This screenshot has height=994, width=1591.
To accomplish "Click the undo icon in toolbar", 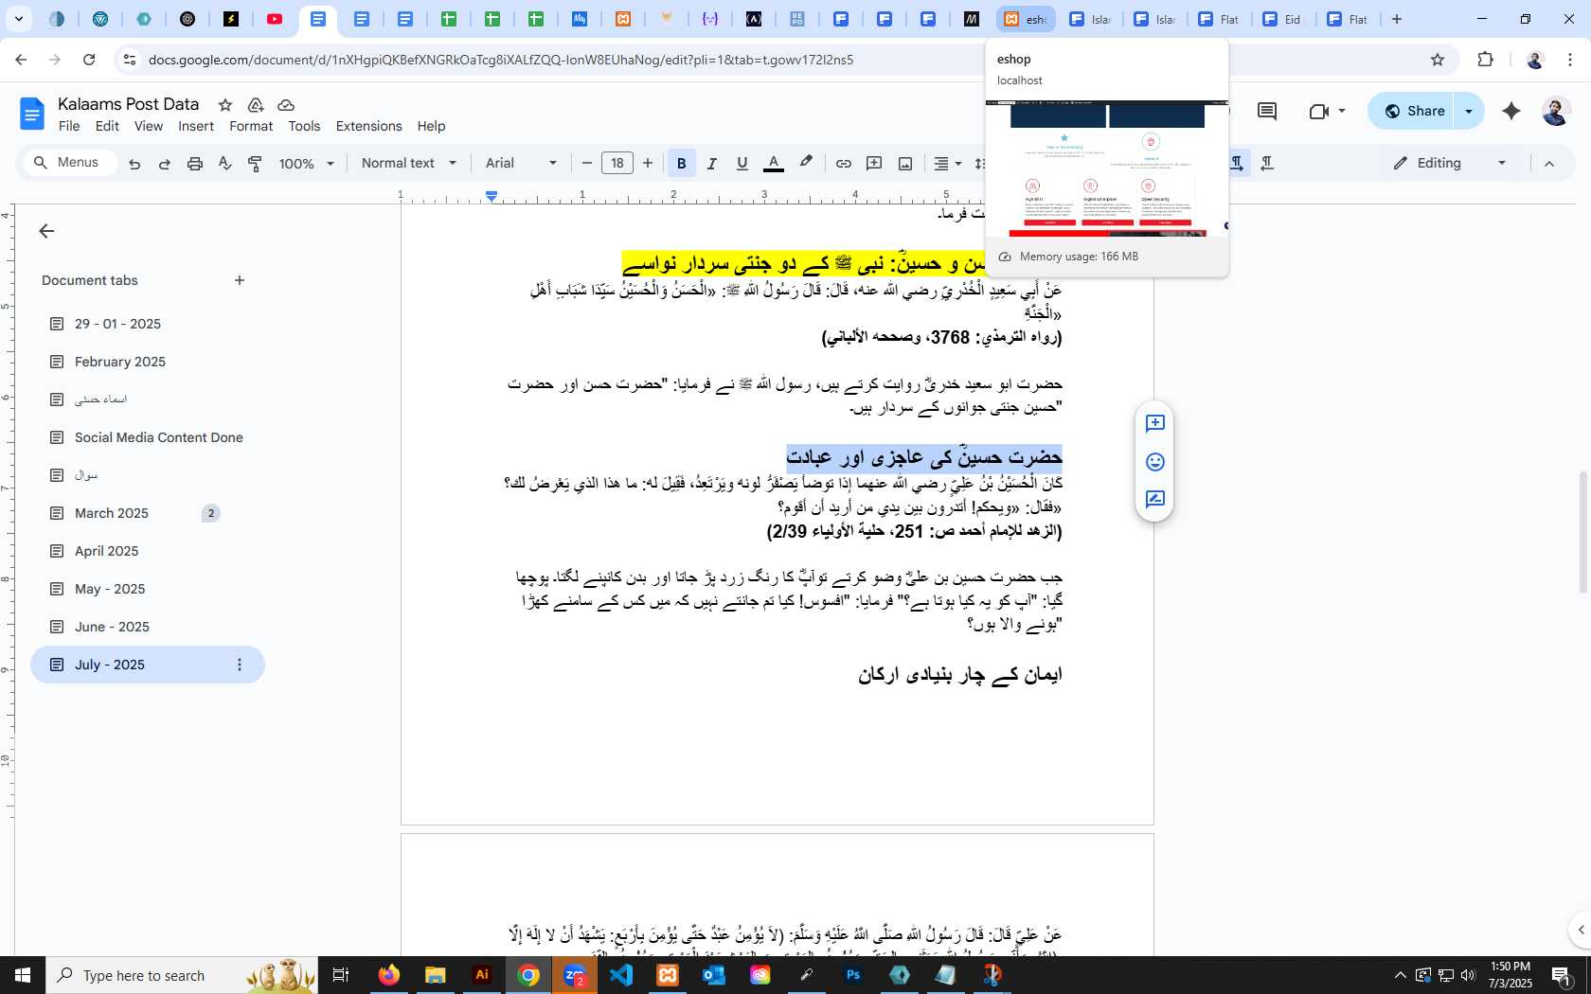I will [134, 164].
